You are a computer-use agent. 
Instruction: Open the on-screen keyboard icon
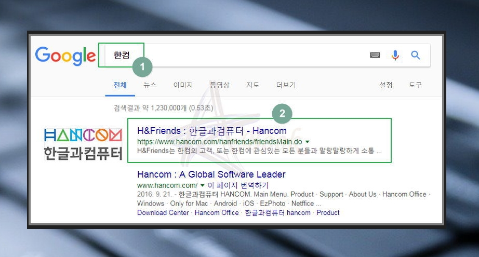click(375, 55)
